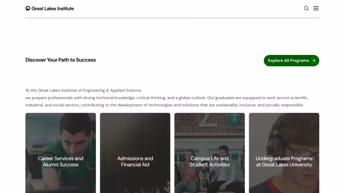Open the Campus Life and Student Activities title
343x193 pixels.
pos(209,162)
